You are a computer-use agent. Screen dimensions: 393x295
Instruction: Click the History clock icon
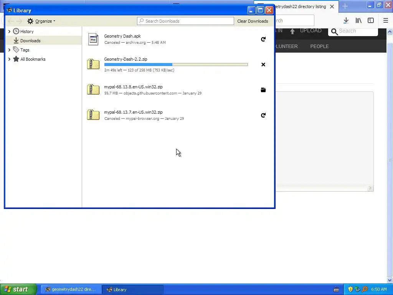[16, 31]
